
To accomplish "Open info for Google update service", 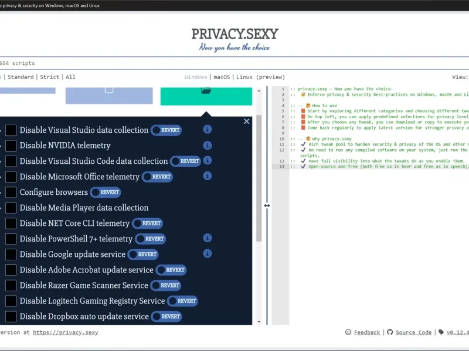I will coord(208,254).
